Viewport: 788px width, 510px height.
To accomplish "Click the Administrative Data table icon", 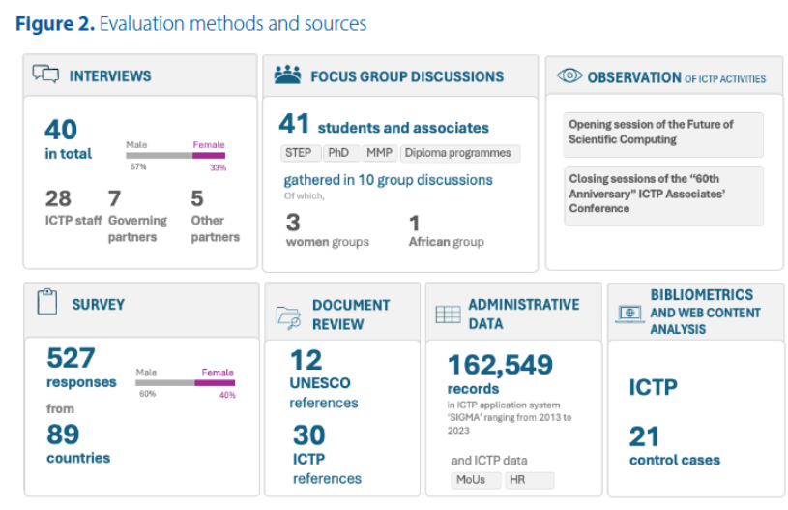I will click(448, 314).
